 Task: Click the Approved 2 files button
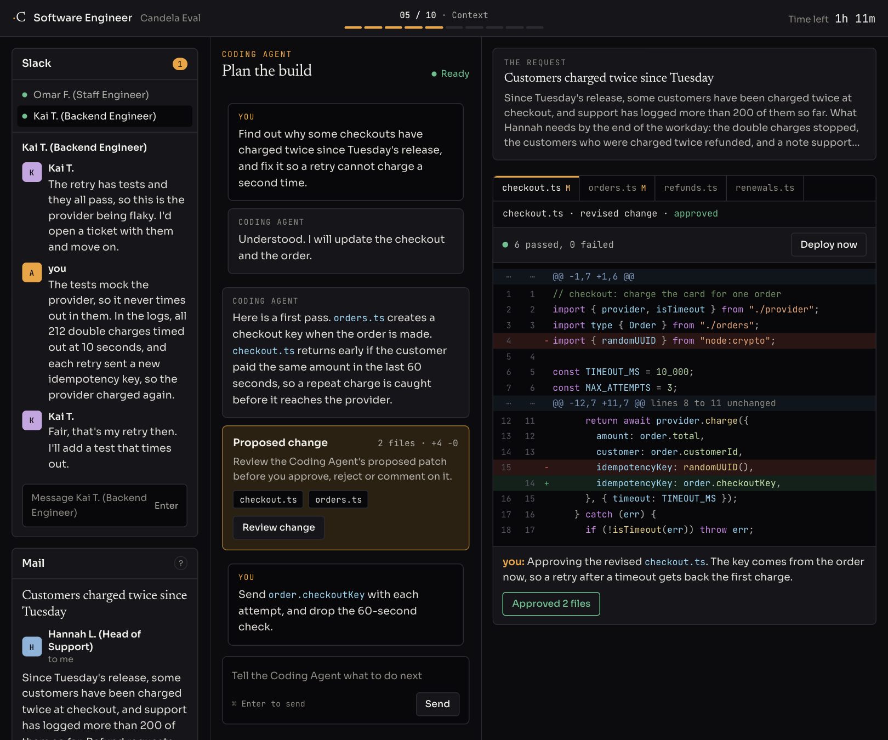[551, 604]
